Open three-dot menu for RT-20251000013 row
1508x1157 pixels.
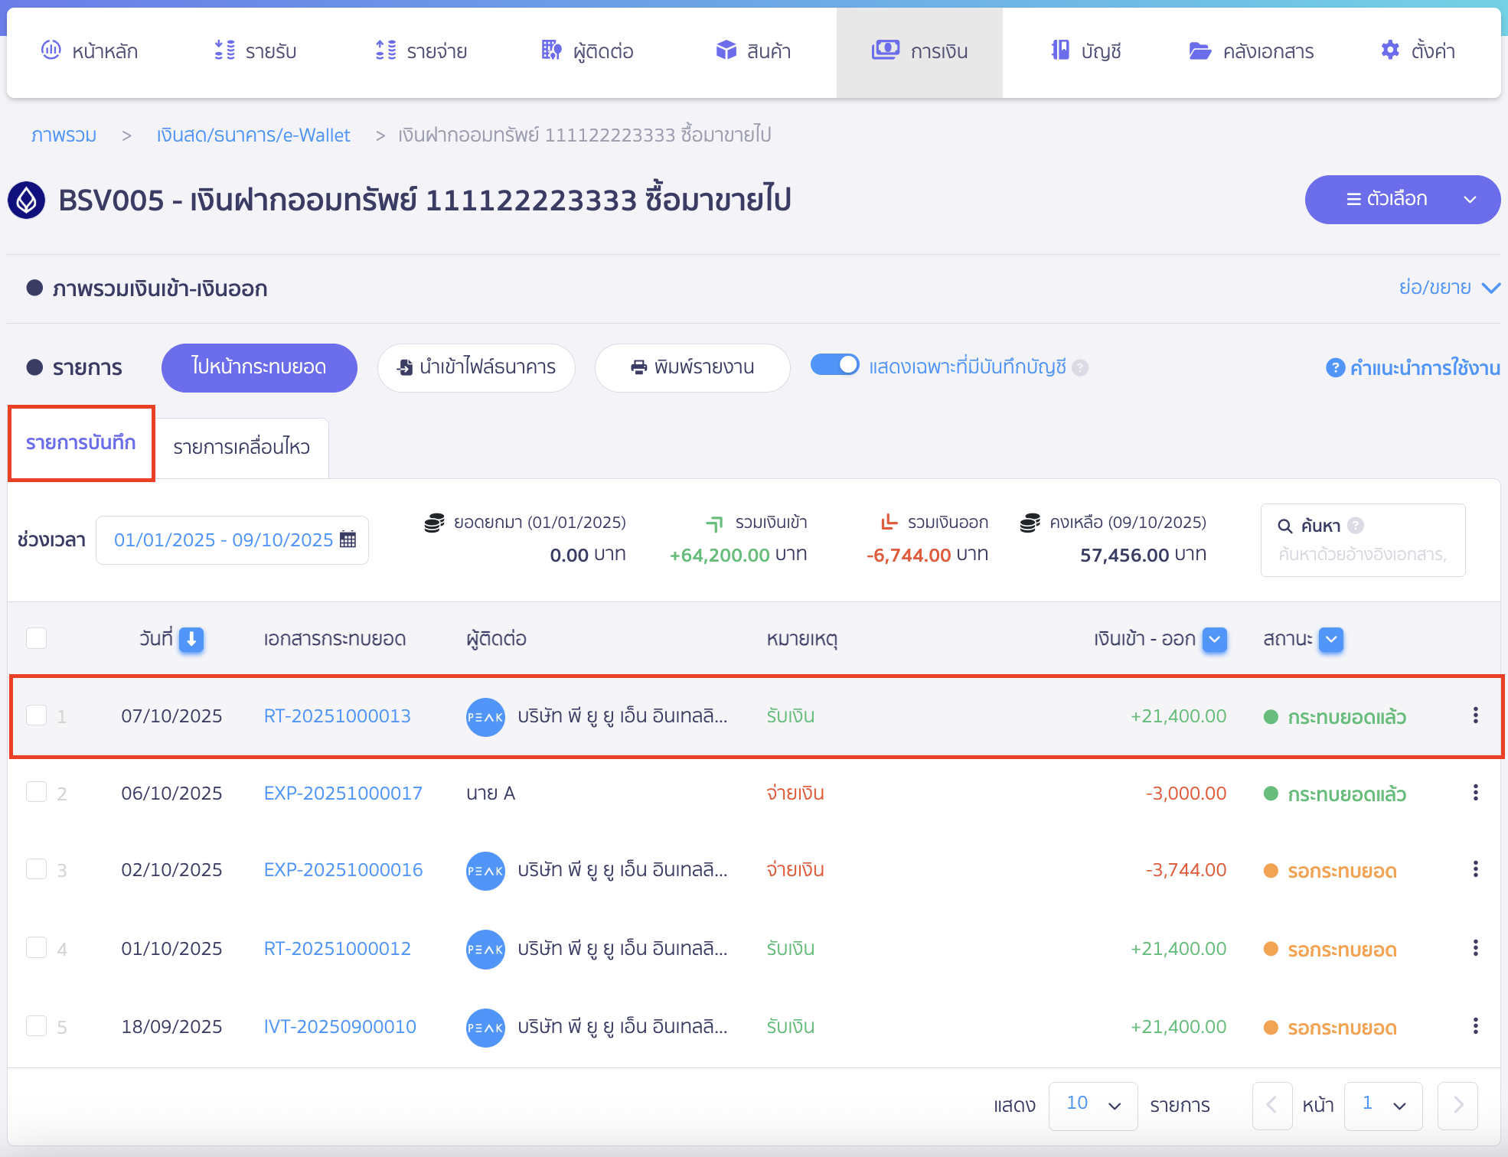(x=1475, y=715)
